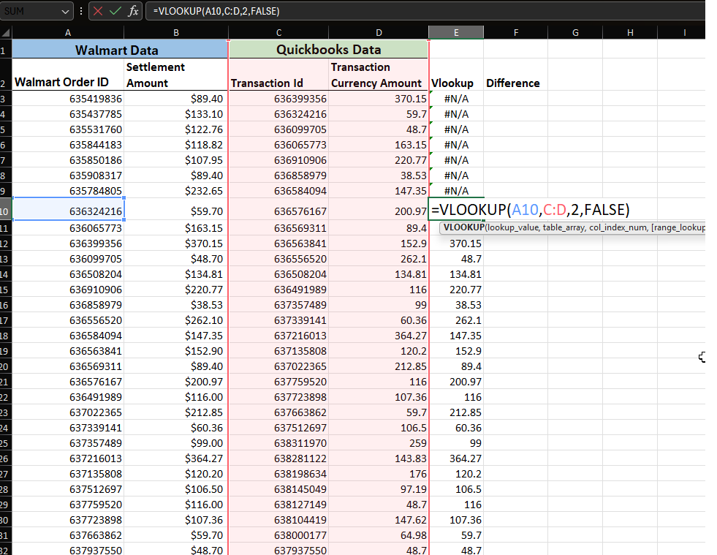Click the Quickbooks Data merged header cell
This screenshot has width=717, height=555.
pyautogui.click(x=328, y=50)
